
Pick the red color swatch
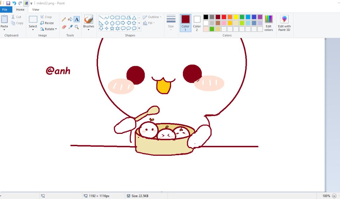[x=224, y=17]
